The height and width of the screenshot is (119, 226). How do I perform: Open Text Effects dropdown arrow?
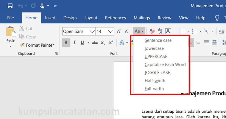pos(127,43)
